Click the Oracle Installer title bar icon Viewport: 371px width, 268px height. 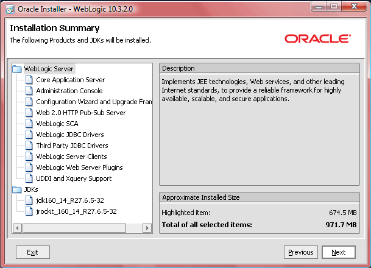pos(10,9)
